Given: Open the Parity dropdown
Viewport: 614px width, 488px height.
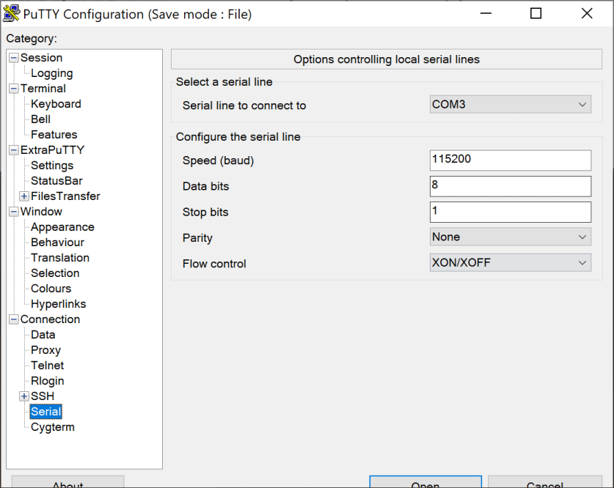Looking at the screenshot, I should point(510,237).
